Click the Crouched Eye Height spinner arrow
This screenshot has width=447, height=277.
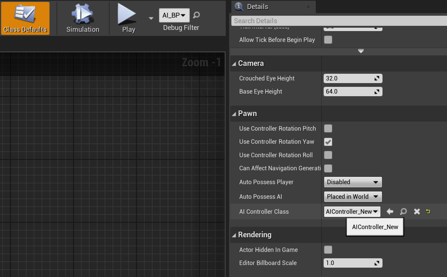click(x=377, y=78)
